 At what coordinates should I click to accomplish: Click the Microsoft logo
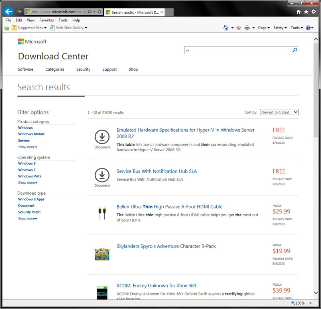point(32,42)
